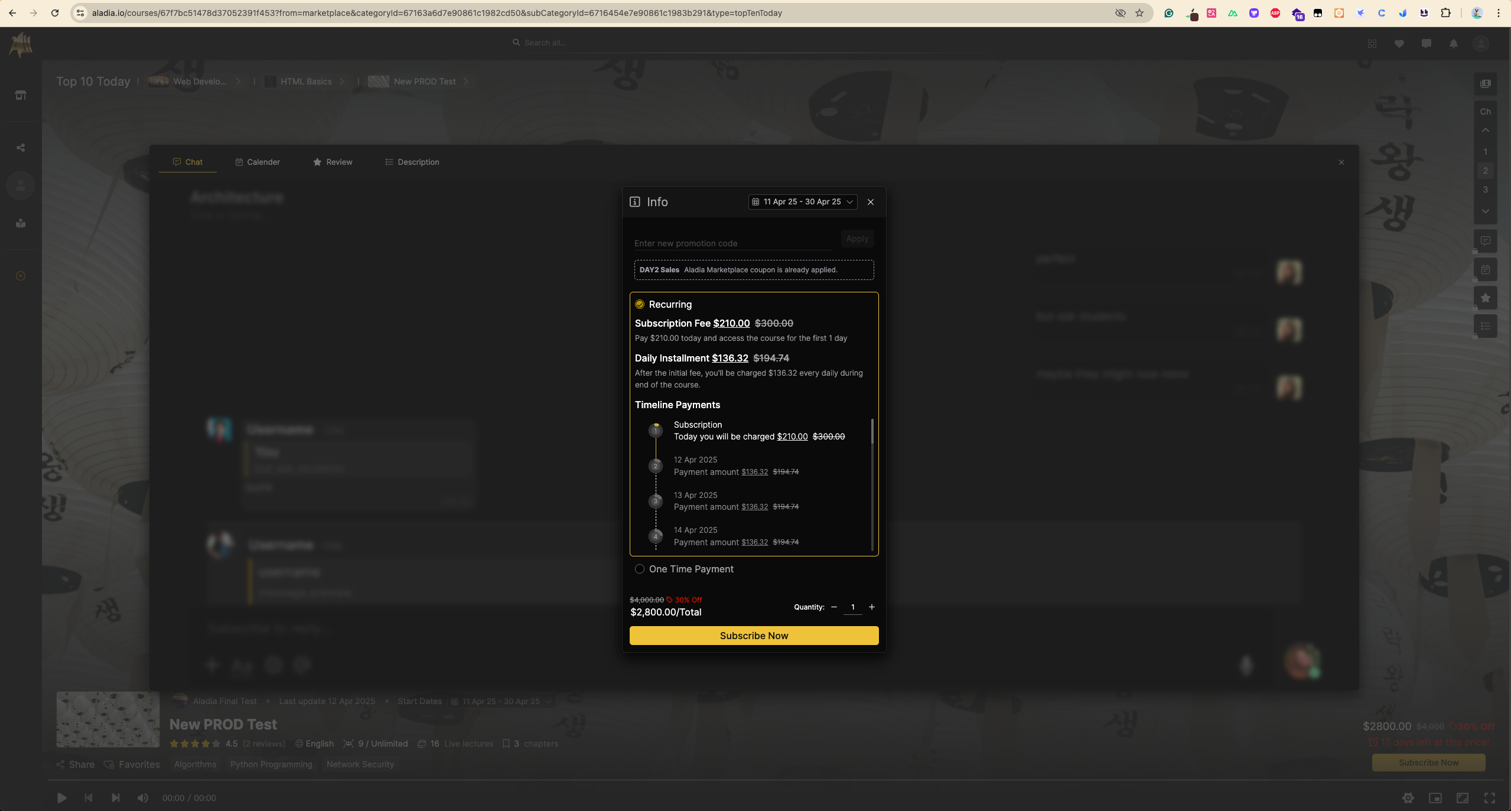The width and height of the screenshot is (1511, 811).
Task: Click the promotion code input field
Action: pyautogui.click(x=731, y=243)
